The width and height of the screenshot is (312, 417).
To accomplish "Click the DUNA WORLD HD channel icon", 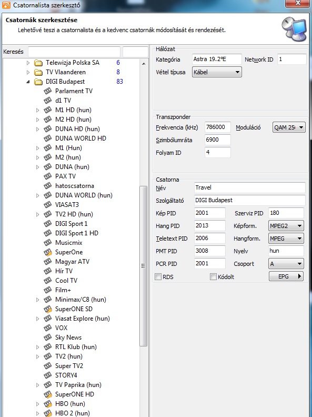I will tap(47, 138).
